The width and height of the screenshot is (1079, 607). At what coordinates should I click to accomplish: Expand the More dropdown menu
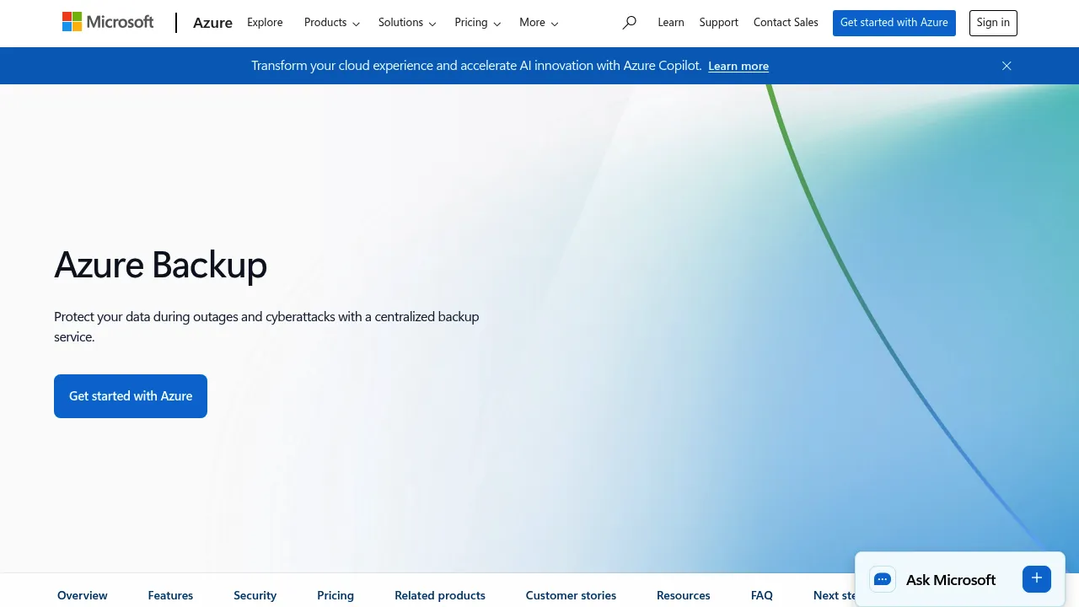(539, 23)
